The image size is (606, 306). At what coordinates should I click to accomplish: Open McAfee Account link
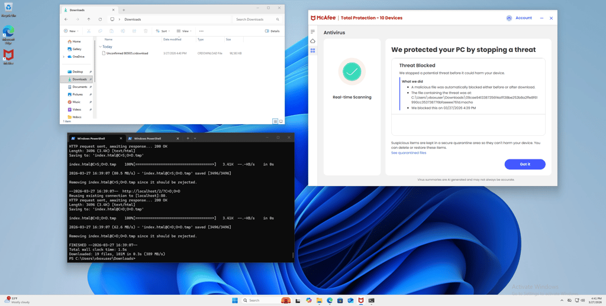coord(524,18)
